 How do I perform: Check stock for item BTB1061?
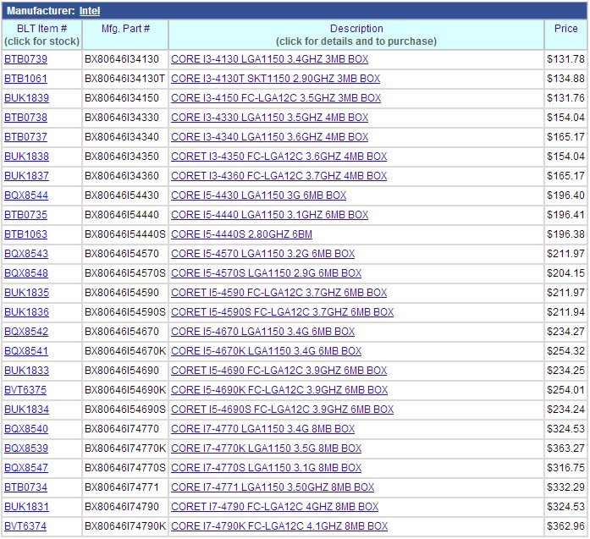[x=25, y=79]
